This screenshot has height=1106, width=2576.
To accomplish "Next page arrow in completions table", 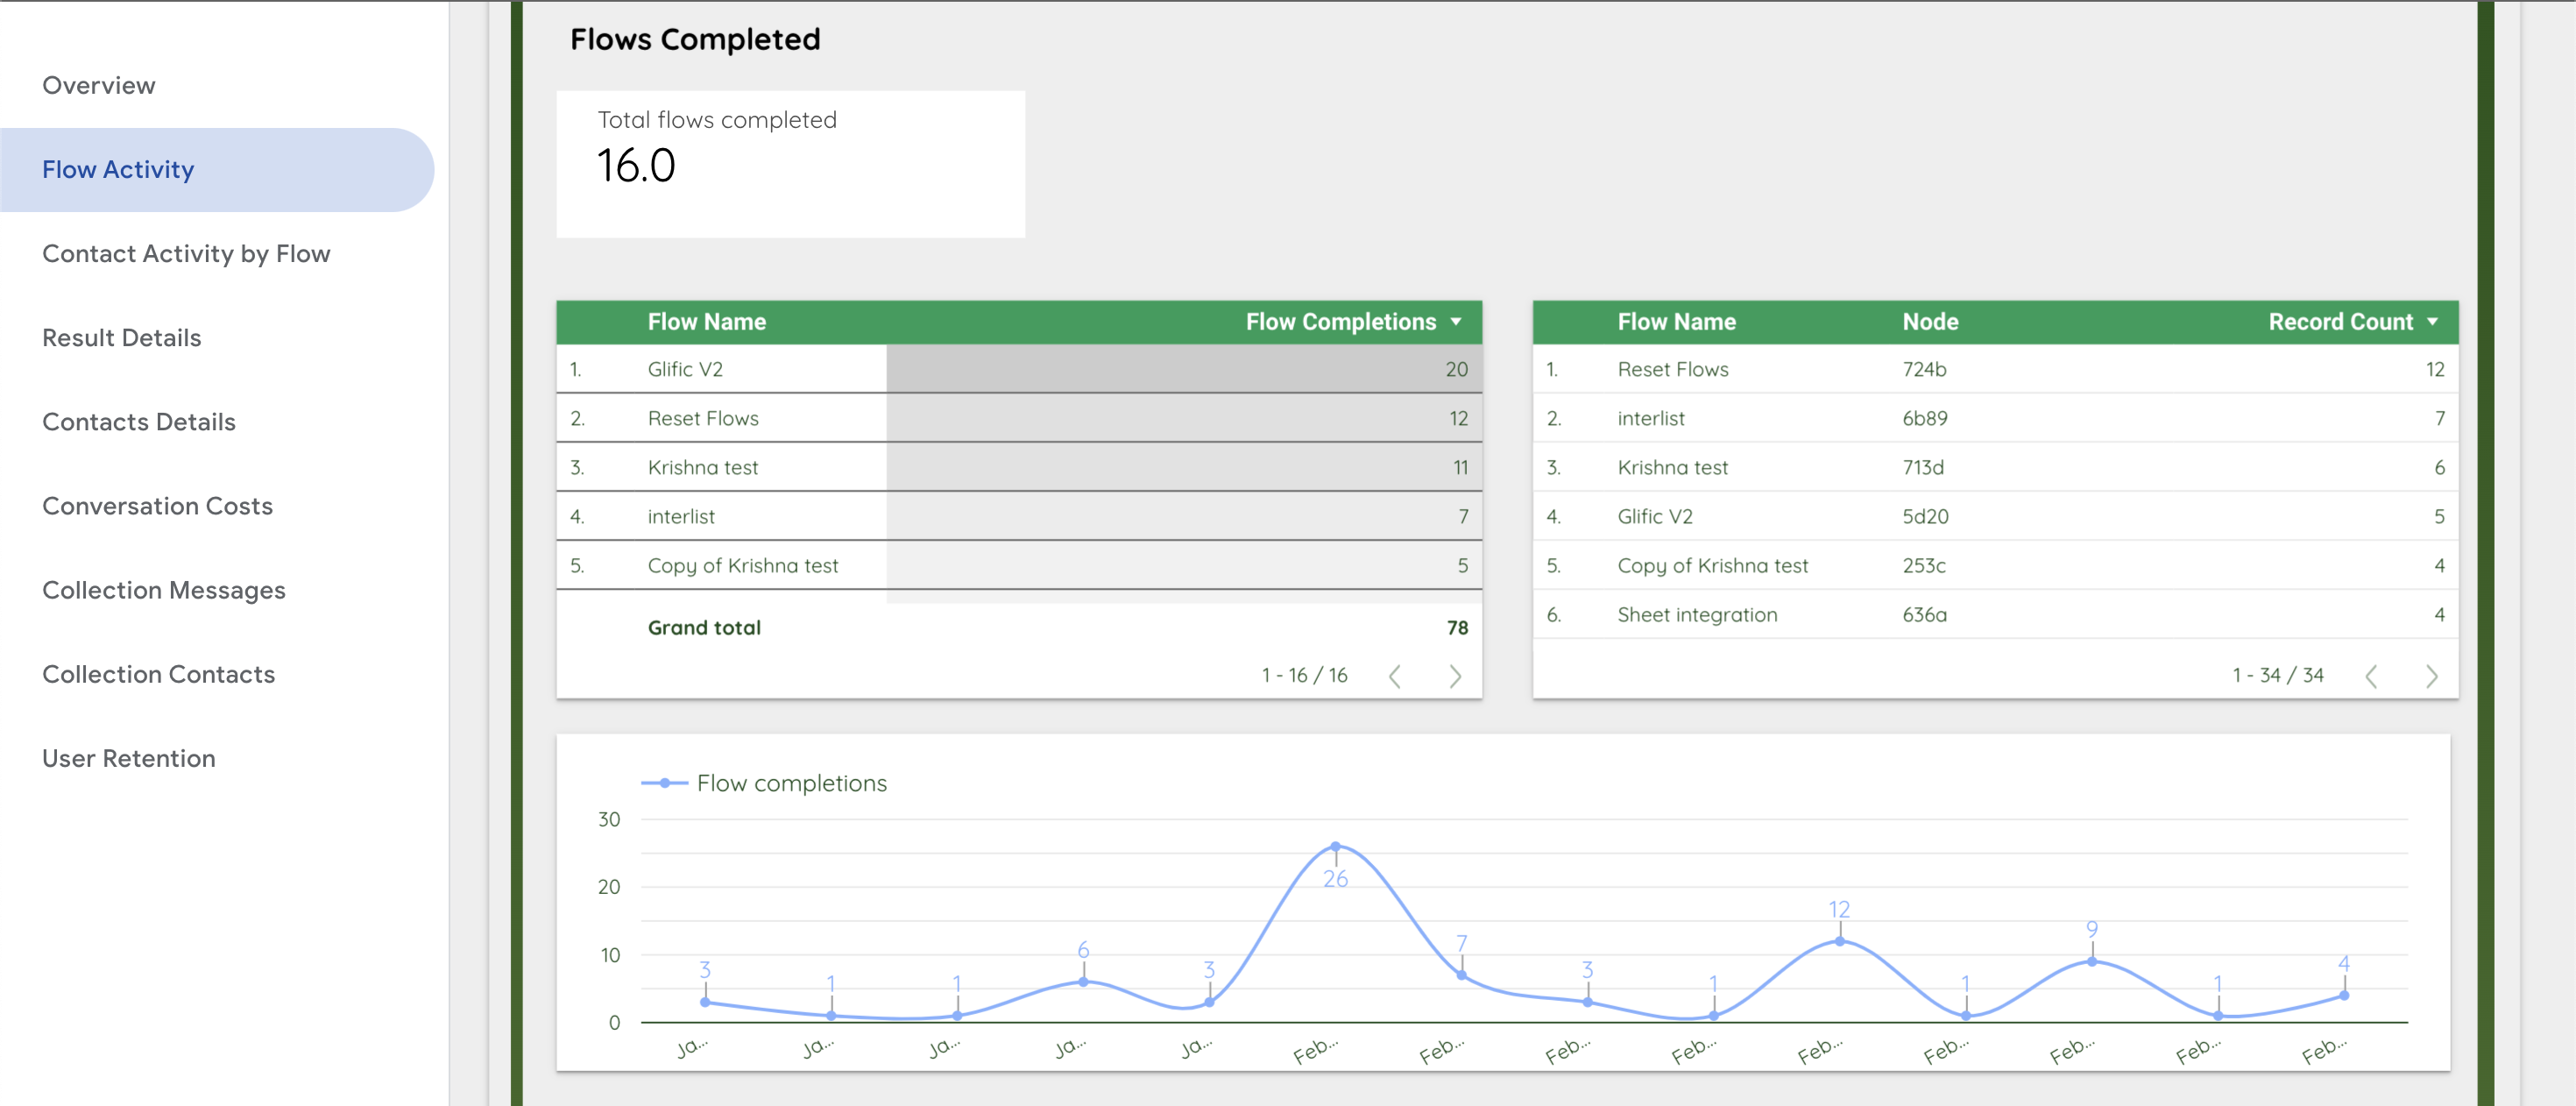I will (1455, 677).
